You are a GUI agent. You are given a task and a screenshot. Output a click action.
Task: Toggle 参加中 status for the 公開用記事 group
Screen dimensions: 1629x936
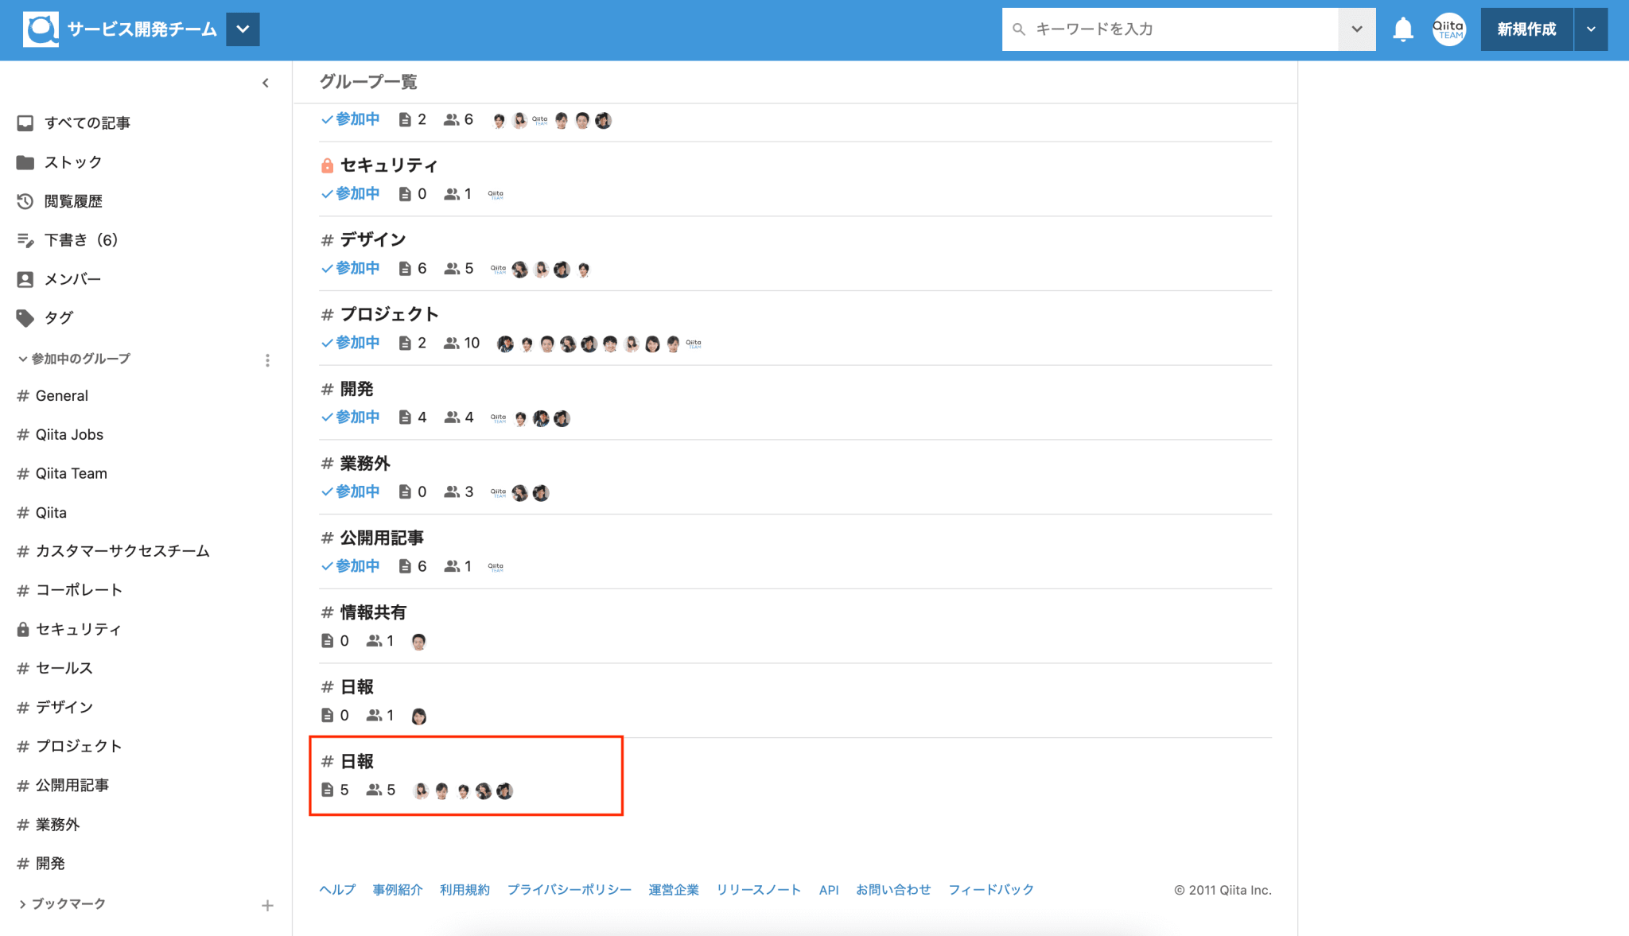351,566
